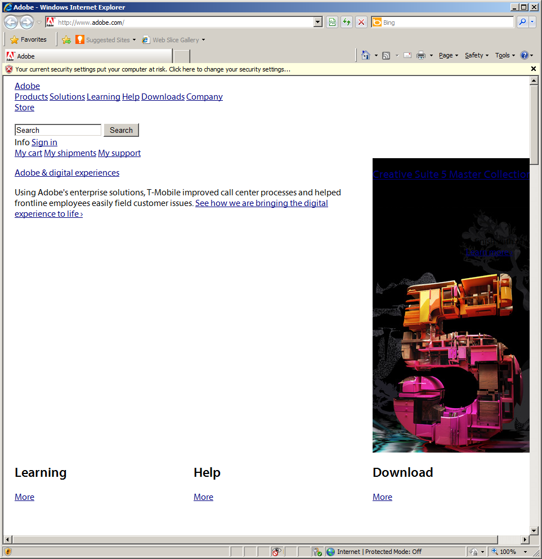The height and width of the screenshot is (559, 542).
Task: Click the CS5 number five artwork image
Action: (458, 360)
